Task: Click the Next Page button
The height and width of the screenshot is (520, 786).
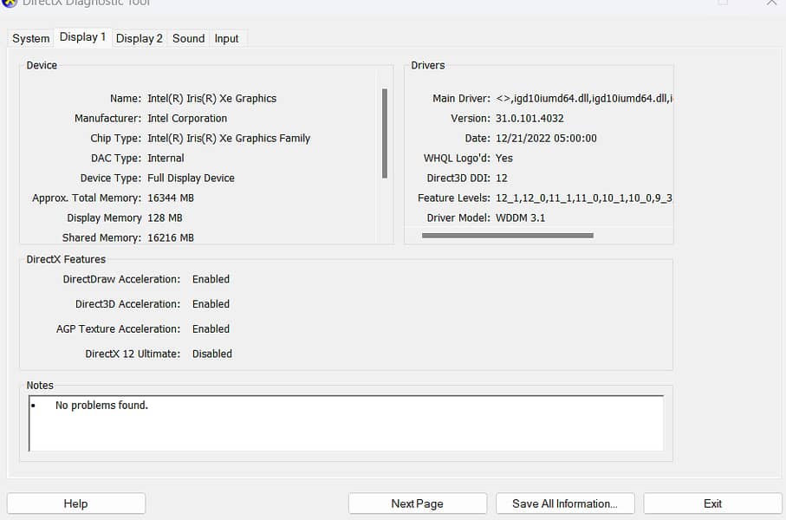Action: (x=417, y=504)
